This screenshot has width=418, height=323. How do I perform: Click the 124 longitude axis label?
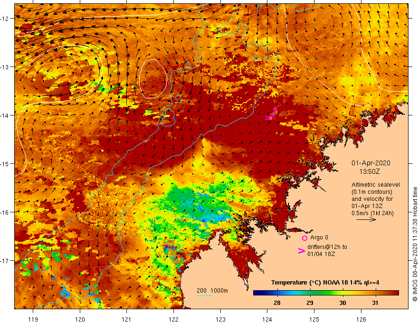click(x=267, y=319)
